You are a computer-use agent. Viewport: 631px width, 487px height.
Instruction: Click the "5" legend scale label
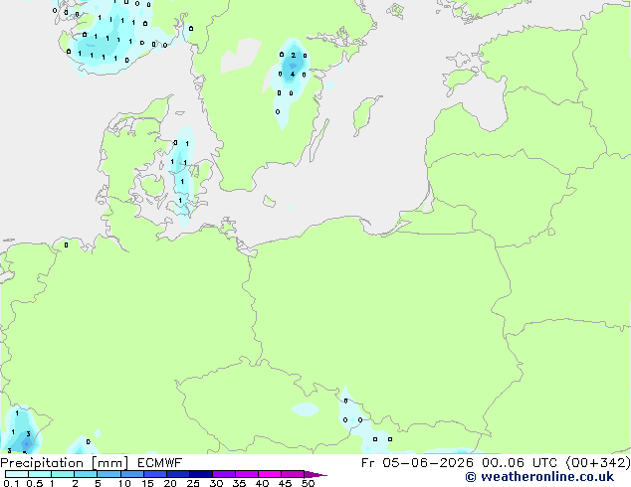coord(98,483)
